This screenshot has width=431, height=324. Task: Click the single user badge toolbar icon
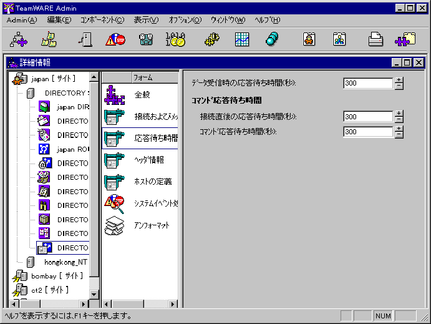[x=309, y=39]
